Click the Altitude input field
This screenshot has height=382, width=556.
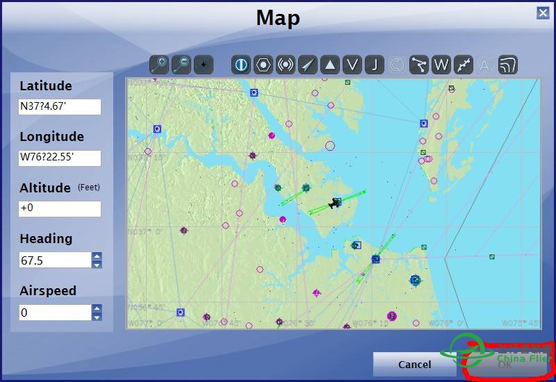pyautogui.click(x=60, y=209)
